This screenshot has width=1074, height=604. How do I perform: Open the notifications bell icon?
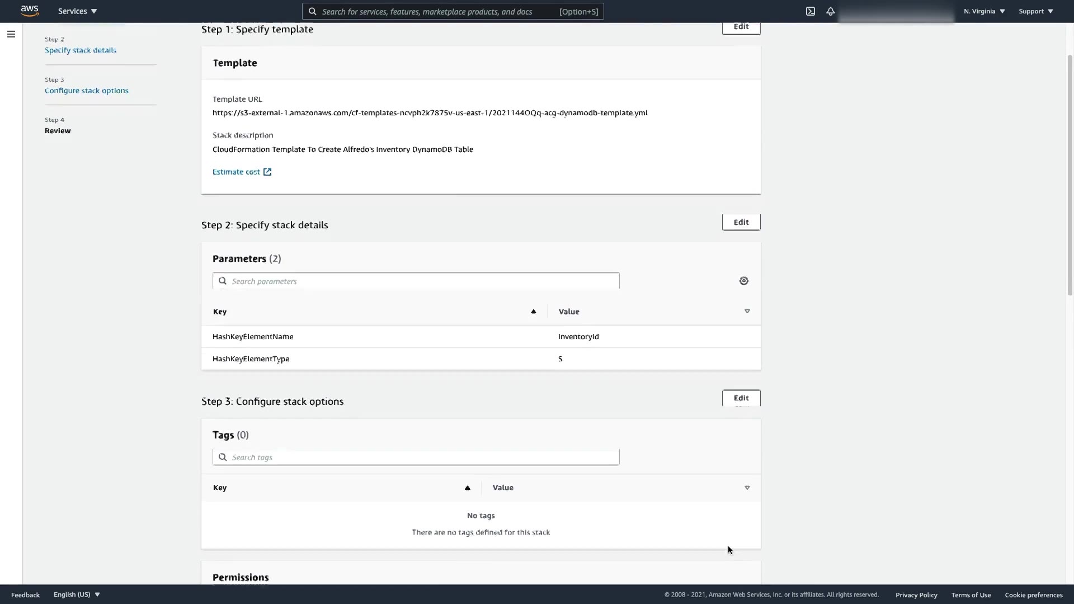click(x=831, y=11)
